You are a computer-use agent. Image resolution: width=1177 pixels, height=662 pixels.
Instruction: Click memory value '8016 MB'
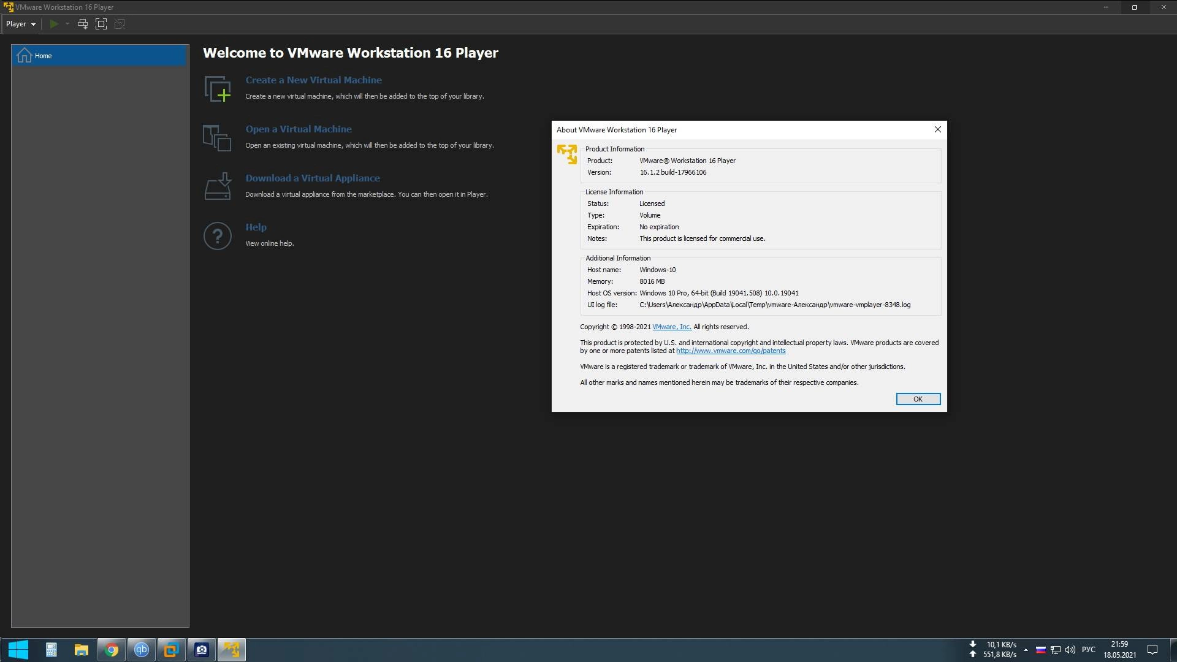coord(652,281)
